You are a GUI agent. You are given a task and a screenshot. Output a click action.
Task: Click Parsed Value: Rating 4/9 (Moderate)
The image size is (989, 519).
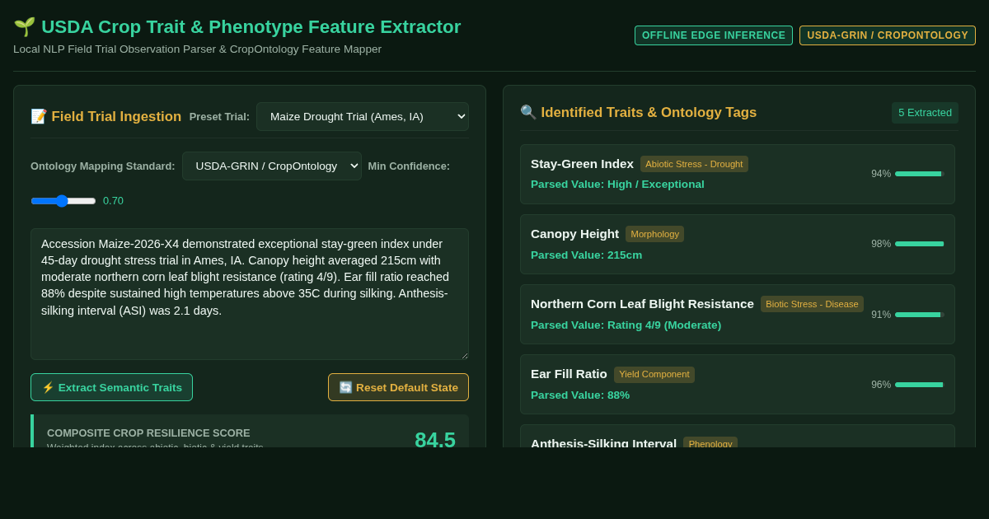tap(626, 325)
